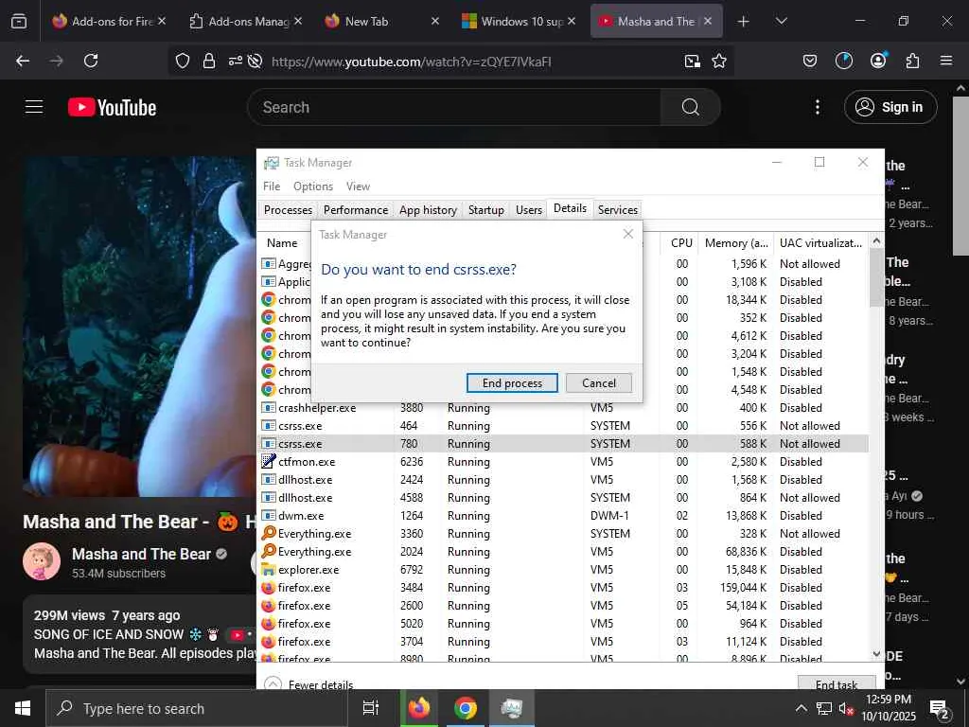Switch to Add-ons Manager tab
Image resolution: width=969 pixels, height=727 pixels.
(x=246, y=21)
